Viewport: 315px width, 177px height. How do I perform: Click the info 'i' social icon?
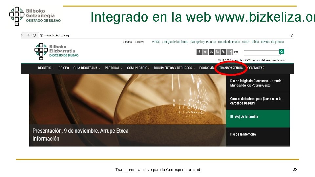[x=230, y=52]
